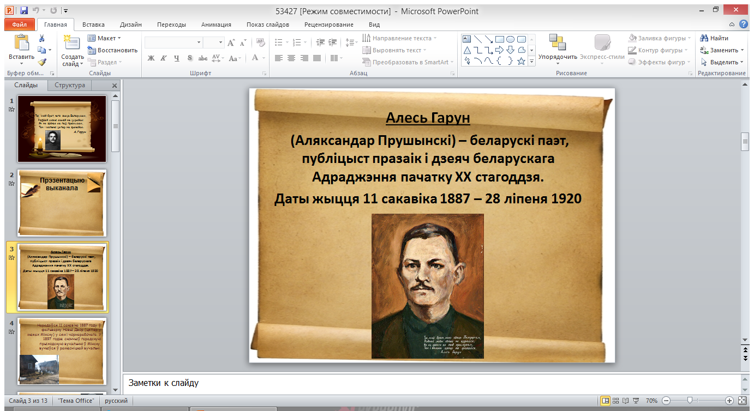
Task: Open the font size dropdown
Action: pos(221,43)
